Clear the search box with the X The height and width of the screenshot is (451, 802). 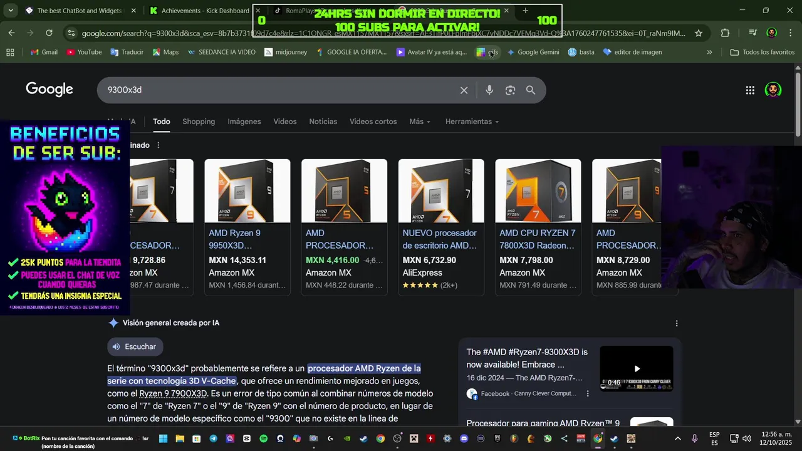[464, 90]
